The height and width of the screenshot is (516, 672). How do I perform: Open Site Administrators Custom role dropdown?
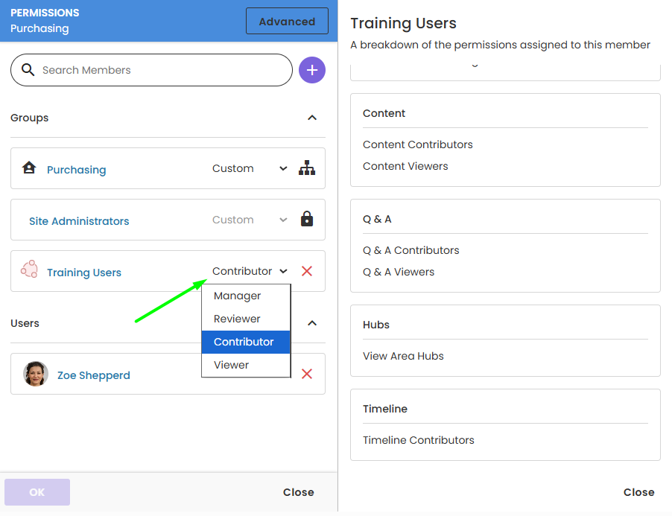[250, 220]
